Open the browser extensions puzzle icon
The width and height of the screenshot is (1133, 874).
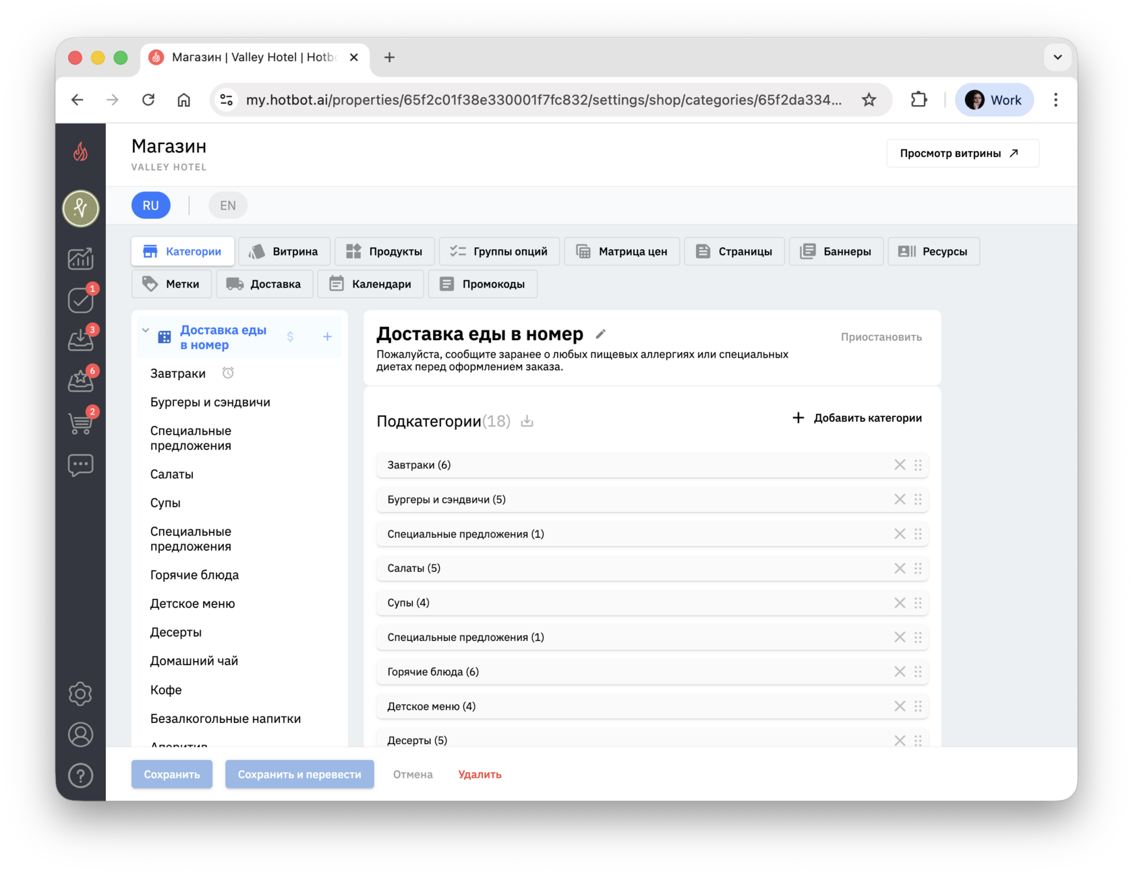pyautogui.click(x=919, y=100)
